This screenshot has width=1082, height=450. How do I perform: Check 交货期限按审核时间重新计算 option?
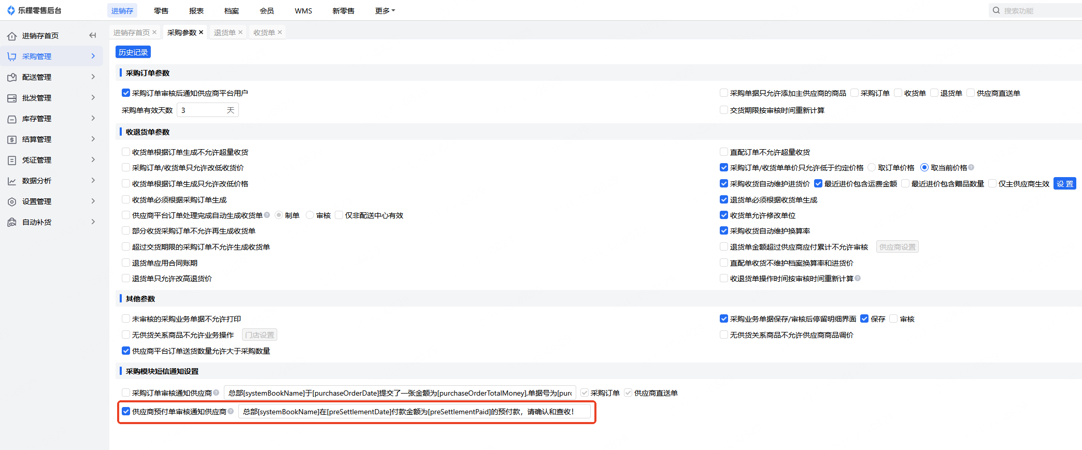(x=724, y=110)
